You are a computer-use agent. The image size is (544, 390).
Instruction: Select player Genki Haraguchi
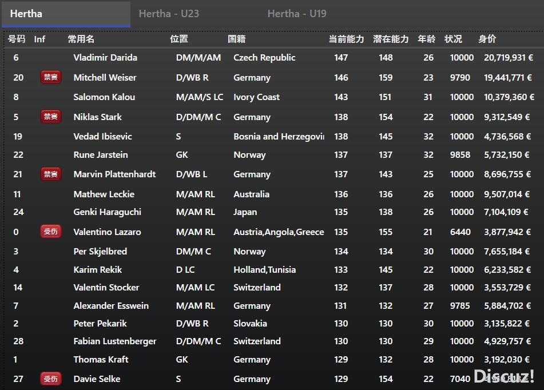(107, 212)
